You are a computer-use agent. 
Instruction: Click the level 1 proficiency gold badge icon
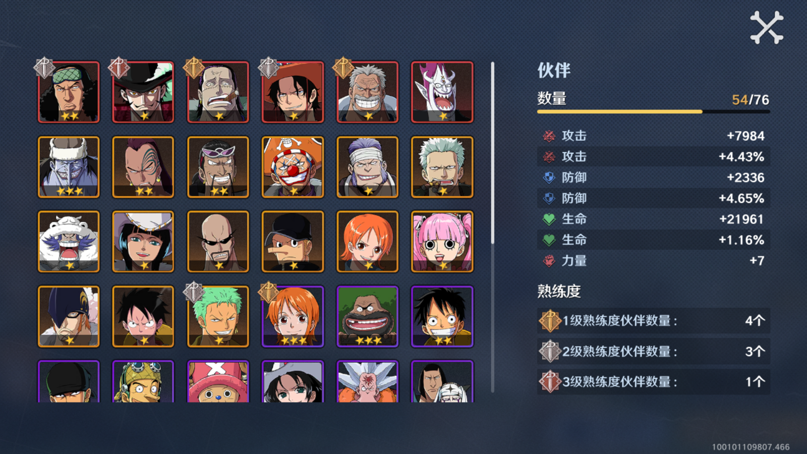pos(550,321)
